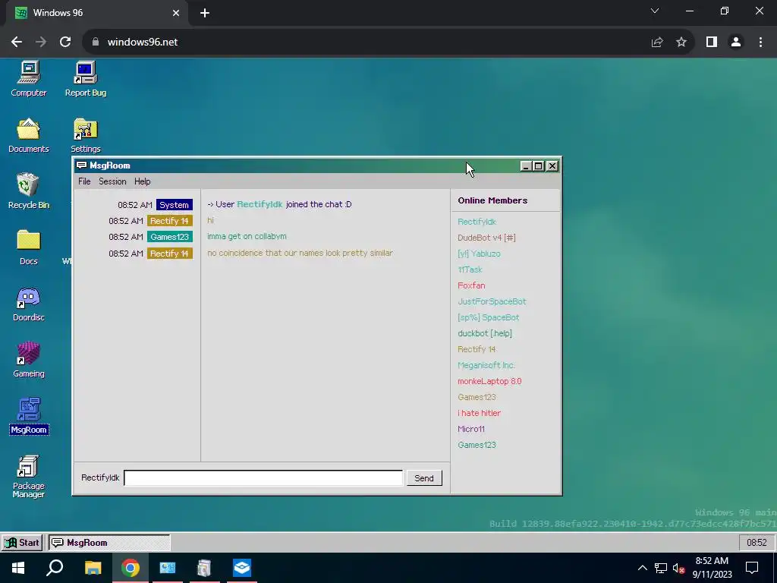Focus the chat message input field

263,478
